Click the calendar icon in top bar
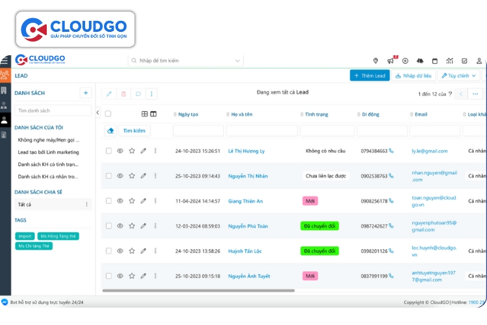This screenshot has height=325, width=487. click(x=434, y=60)
